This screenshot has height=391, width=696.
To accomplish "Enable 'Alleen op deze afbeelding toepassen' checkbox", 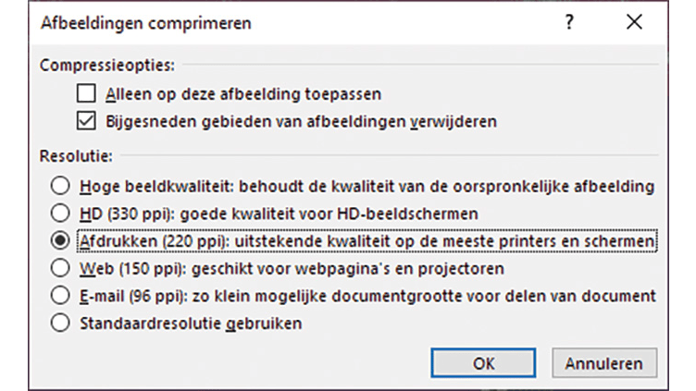I will click(x=87, y=93).
